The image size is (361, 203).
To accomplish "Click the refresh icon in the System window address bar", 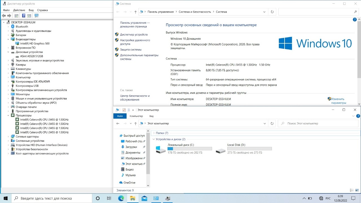I will pyautogui.click(x=272, y=12).
